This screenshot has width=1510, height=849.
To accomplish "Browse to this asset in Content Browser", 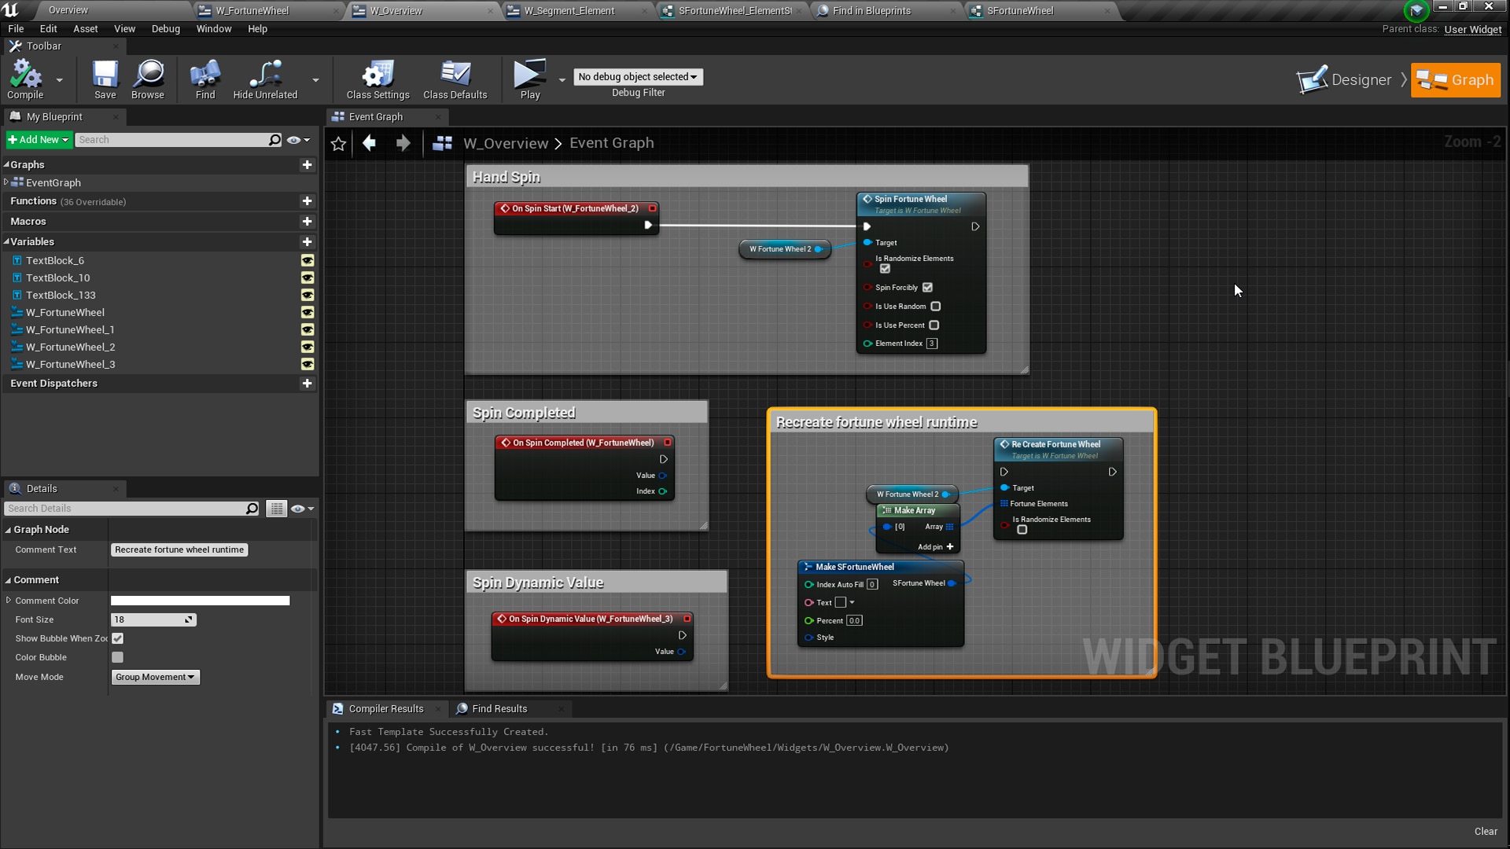I will 148,79.
